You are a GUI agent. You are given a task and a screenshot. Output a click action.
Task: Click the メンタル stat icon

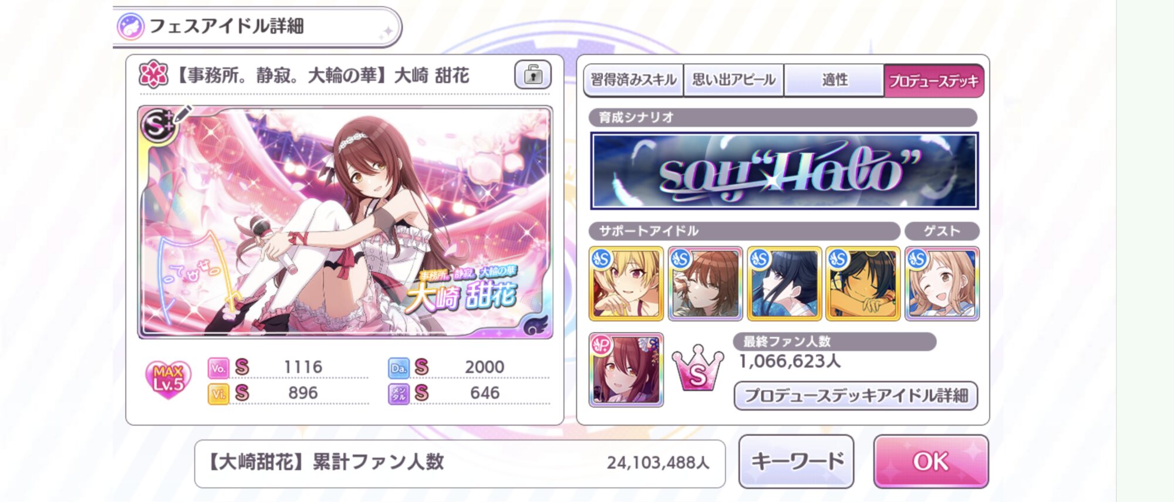coord(399,394)
